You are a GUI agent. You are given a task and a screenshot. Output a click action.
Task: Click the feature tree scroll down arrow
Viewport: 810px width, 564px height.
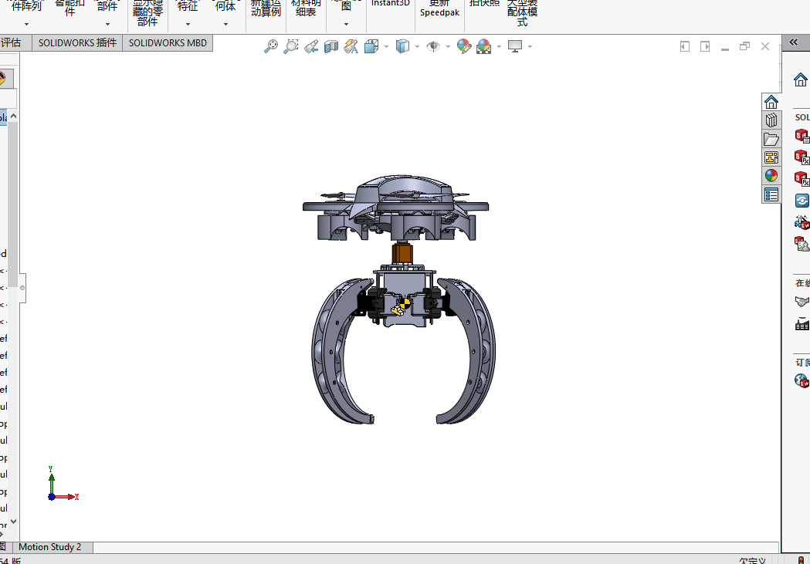[13, 522]
